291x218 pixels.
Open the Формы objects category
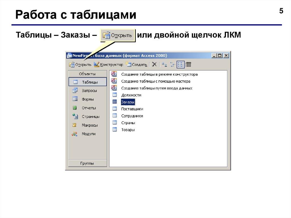88,99
